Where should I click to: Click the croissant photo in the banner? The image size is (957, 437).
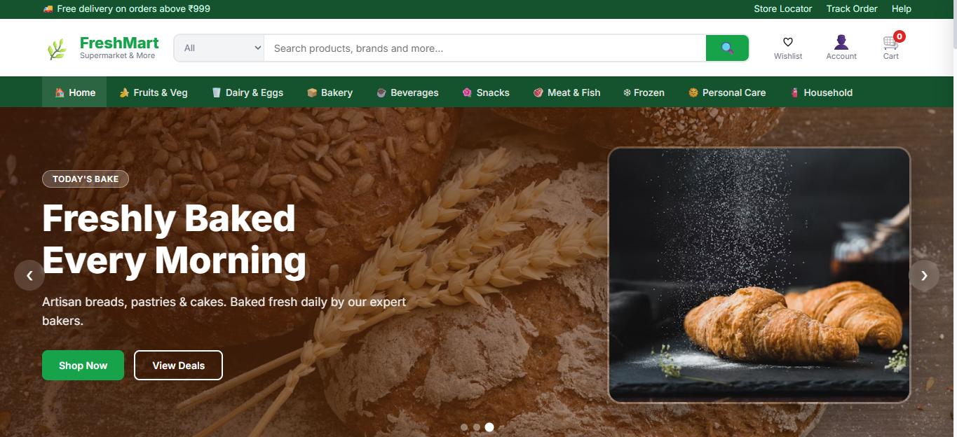pyautogui.click(x=759, y=275)
